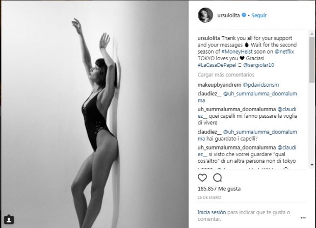Open the three-dots options menu
Screen dimensions: 316x228
click(303, 218)
